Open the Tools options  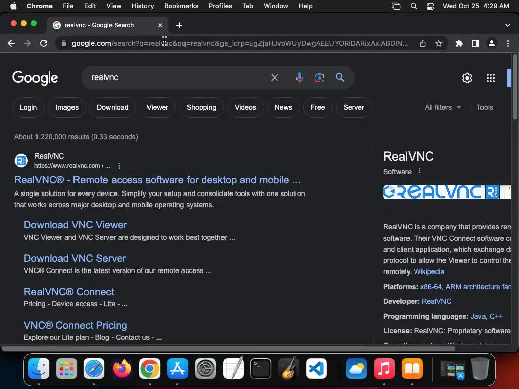(x=485, y=107)
